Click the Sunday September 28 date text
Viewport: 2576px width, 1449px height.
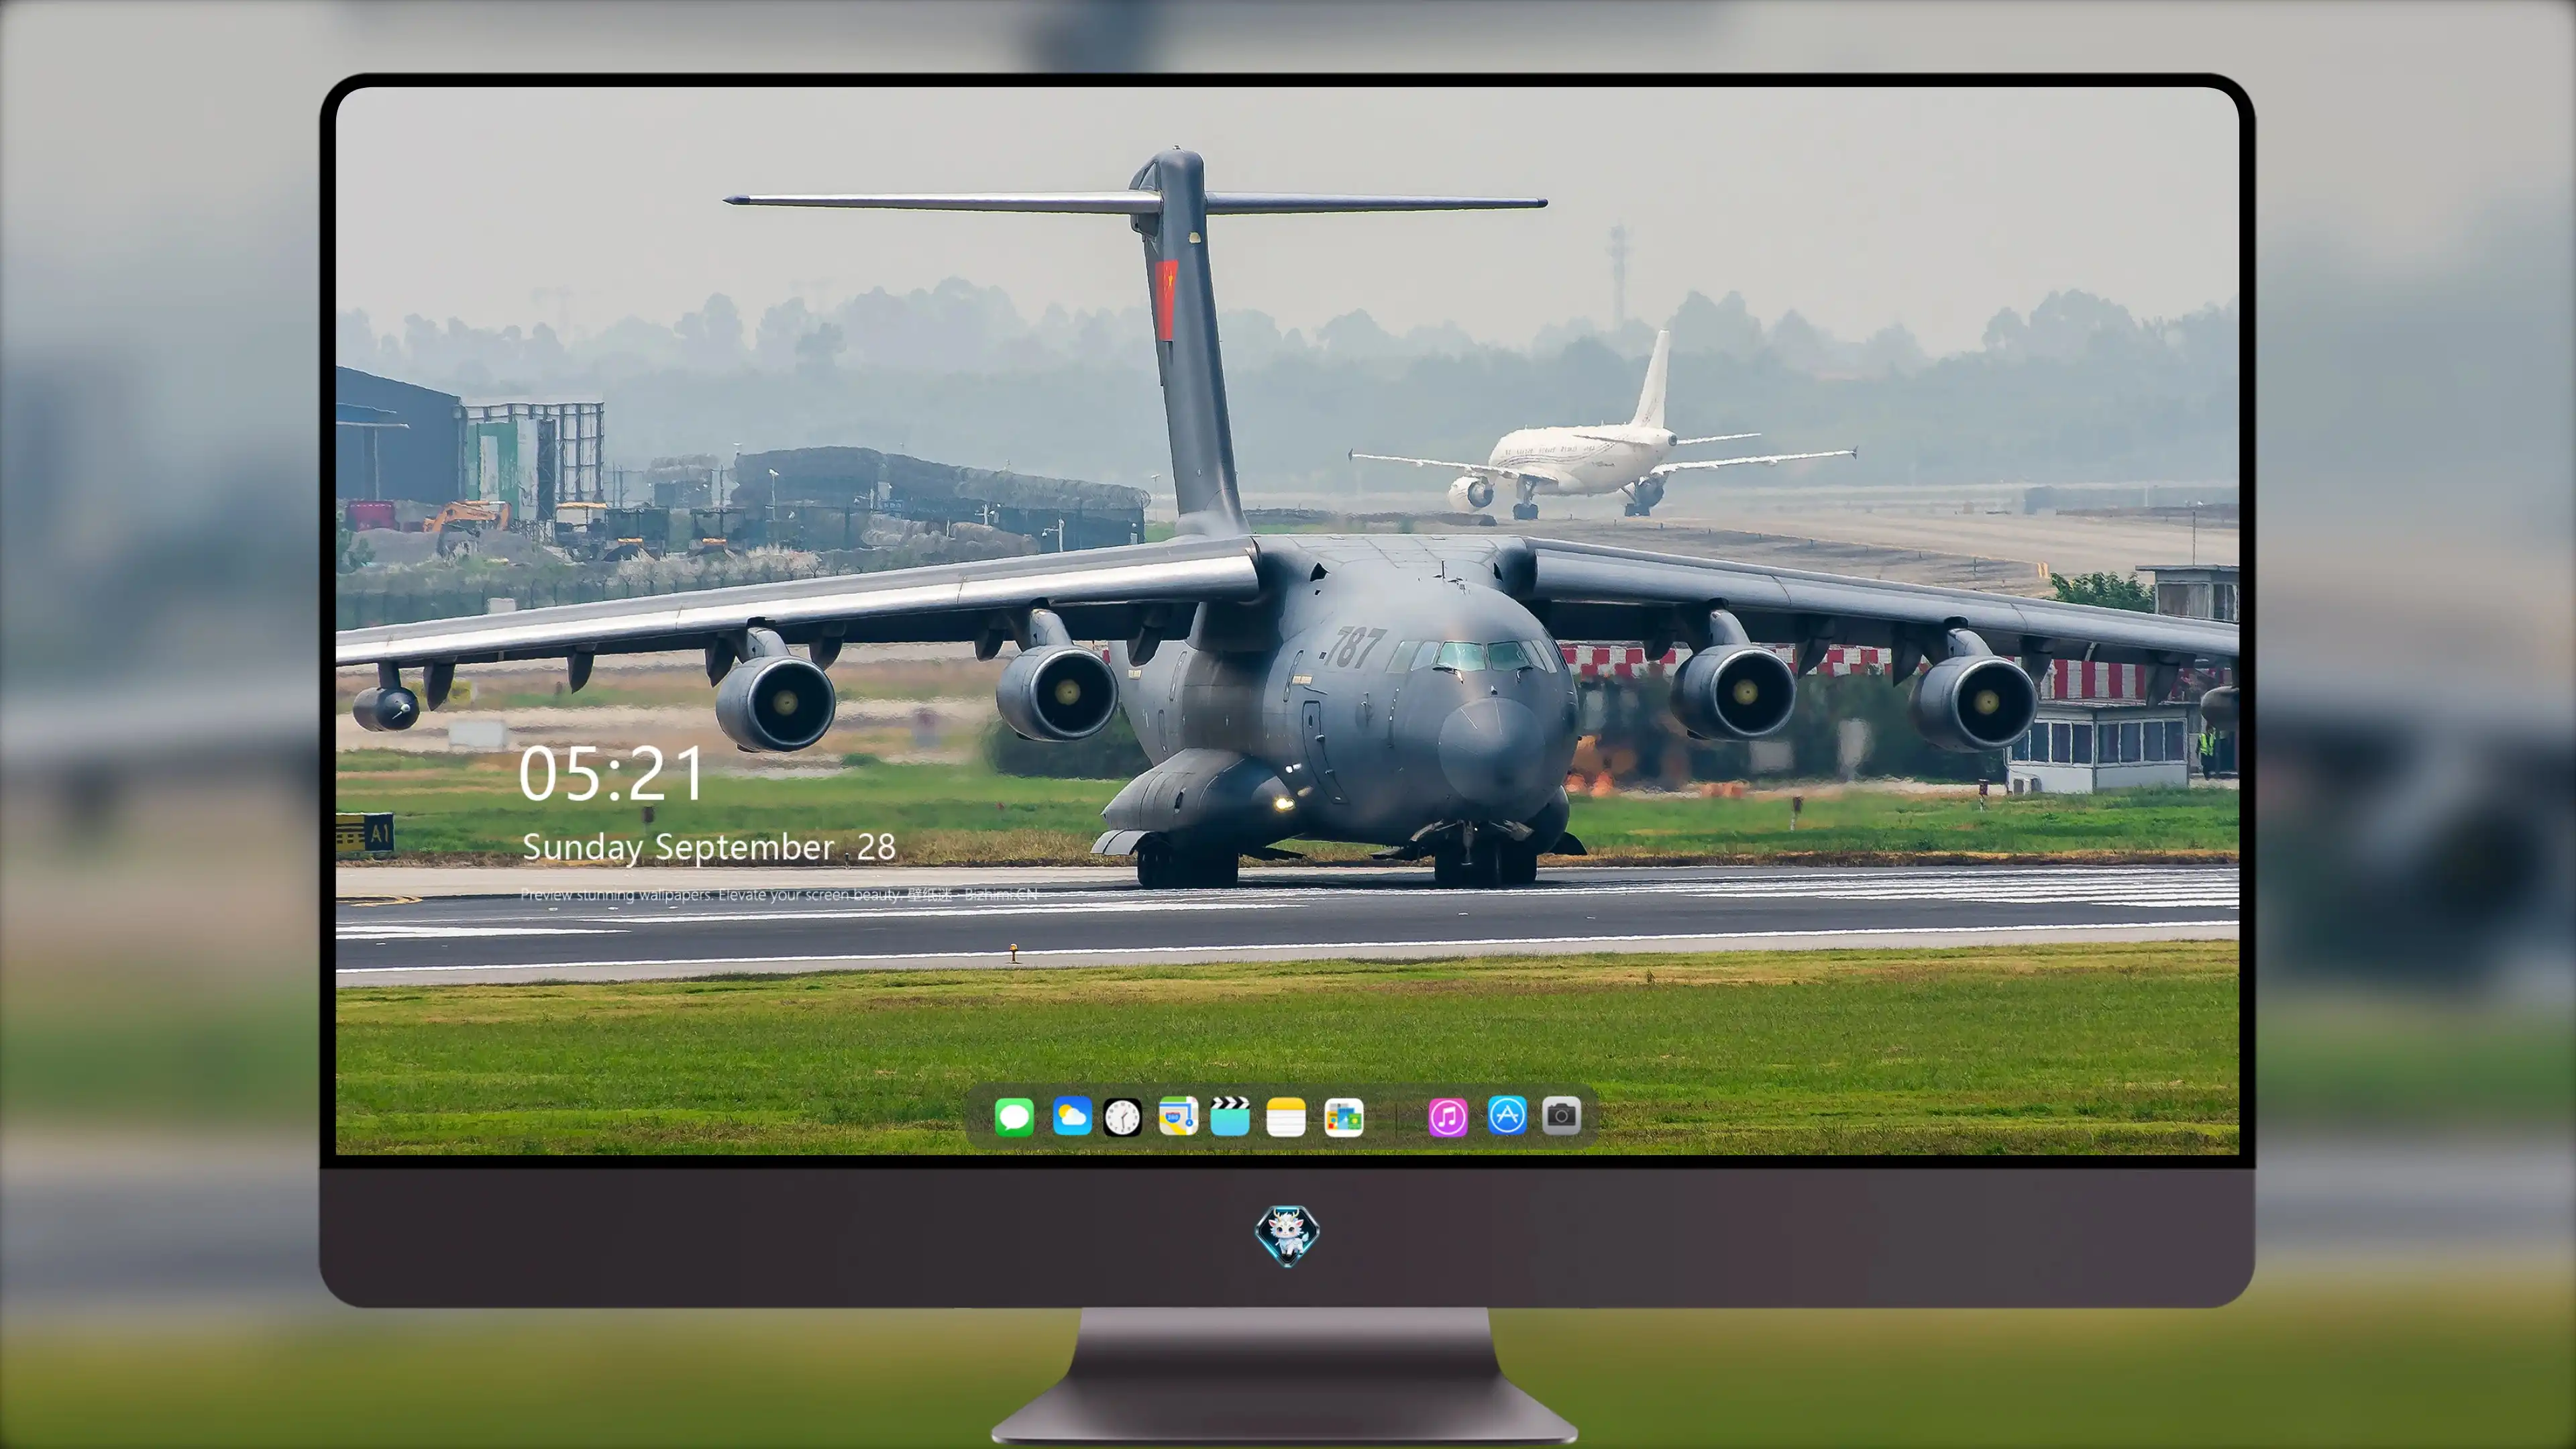[x=709, y=847]
